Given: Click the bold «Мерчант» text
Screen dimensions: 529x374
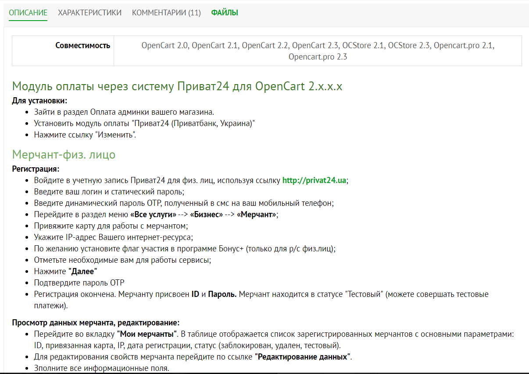Looking at the screenshot, I should click(x=256, y=214).
